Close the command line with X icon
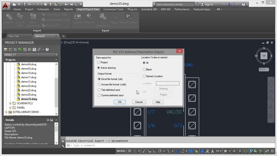This screenshot has width=277, height=156. (x=63, y=141)
